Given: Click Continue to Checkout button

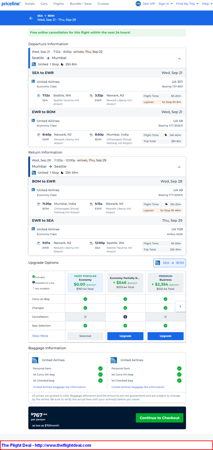Looking at the screenshot, I should [x=160, y=418].
